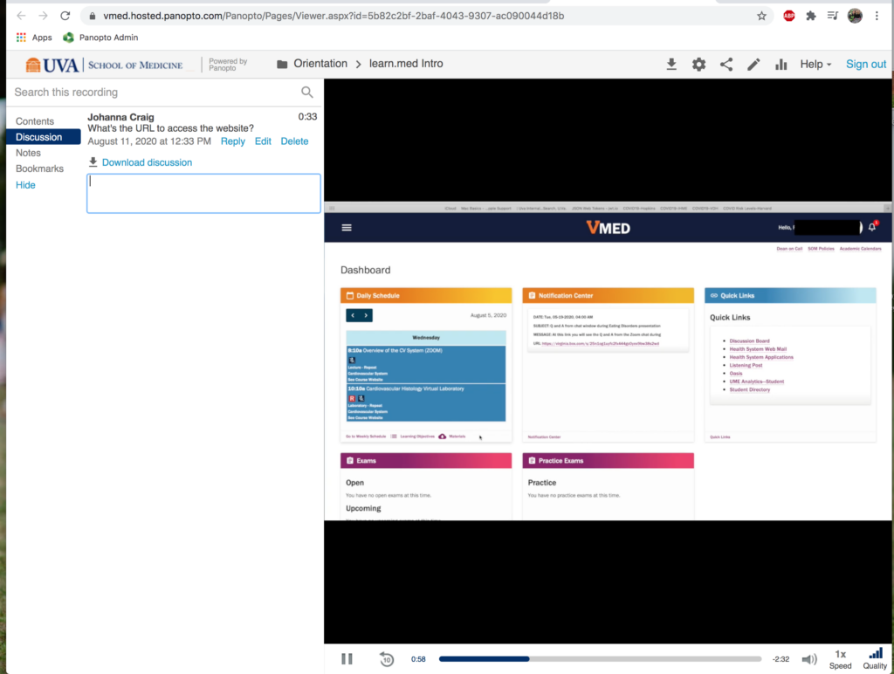Delete Johanna Craig's comment
894x674 pixels.
[294, 141]
